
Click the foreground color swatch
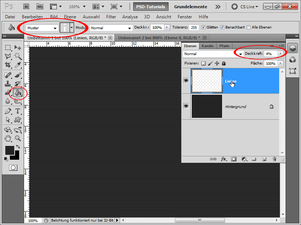(x=10, y=150)
